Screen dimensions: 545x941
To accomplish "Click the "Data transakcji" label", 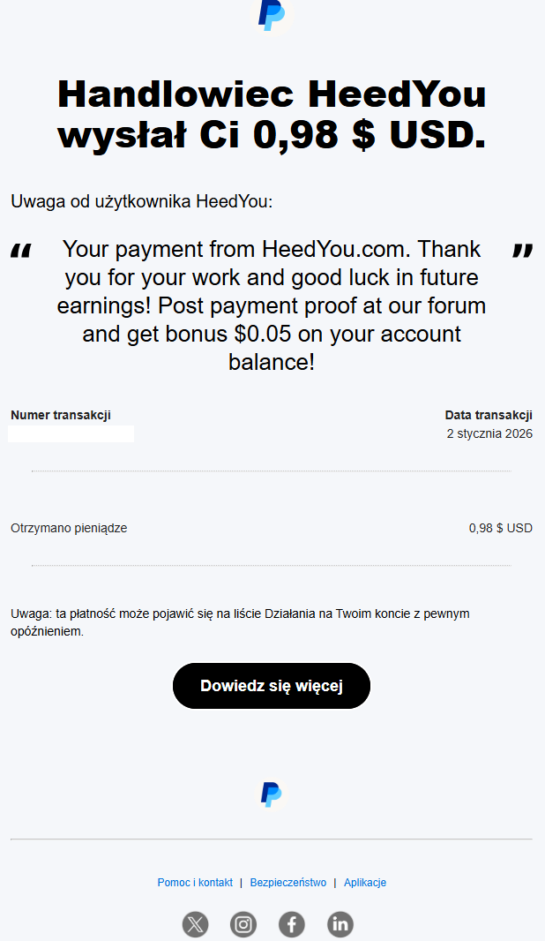I will point(489,415).
